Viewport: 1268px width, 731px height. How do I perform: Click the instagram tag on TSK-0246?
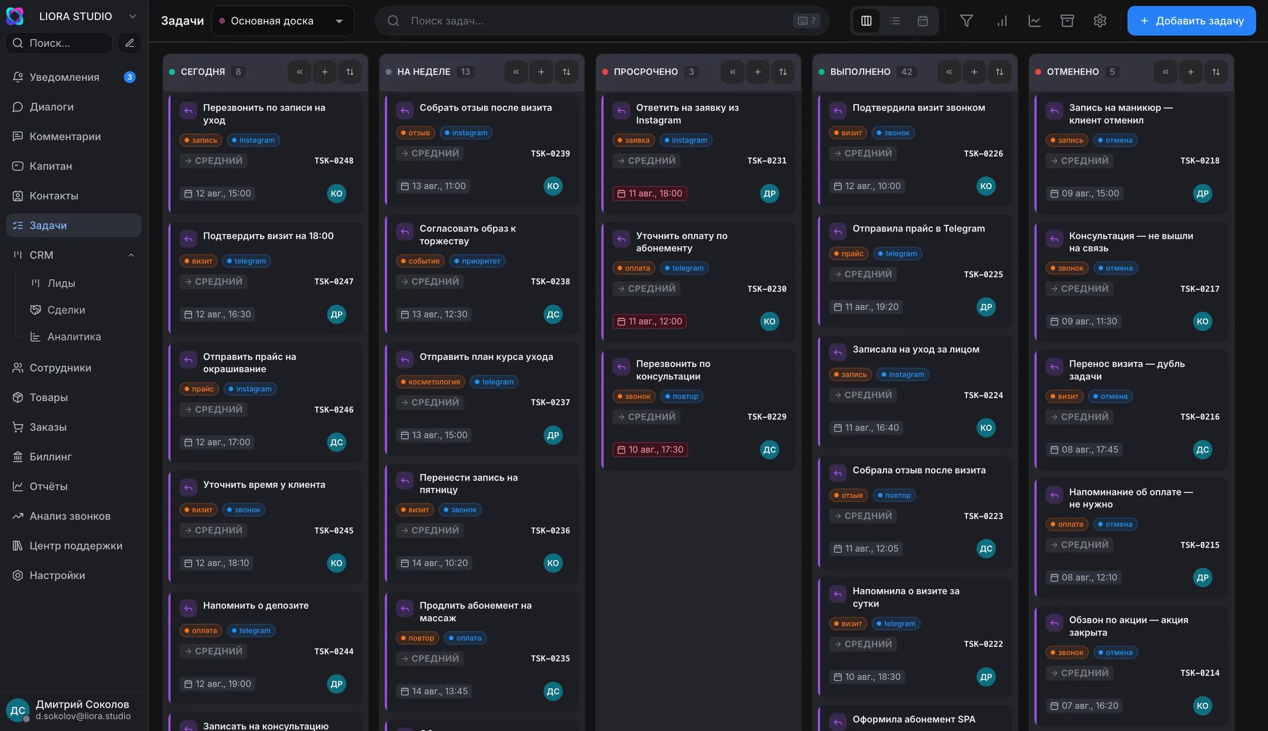[250, 389]
